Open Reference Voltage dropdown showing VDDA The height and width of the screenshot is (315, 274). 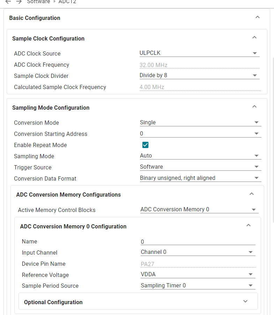tap(198, 274)
